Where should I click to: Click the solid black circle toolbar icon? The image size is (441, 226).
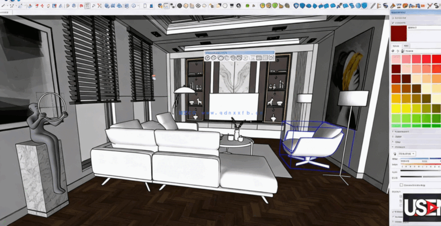coord(179,6)
